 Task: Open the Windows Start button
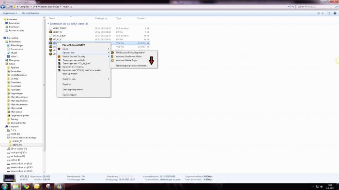[x=5, y=186]
